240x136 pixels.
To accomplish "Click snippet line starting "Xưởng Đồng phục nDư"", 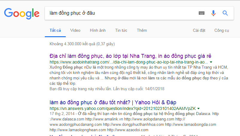I will (x=139, y=67).
